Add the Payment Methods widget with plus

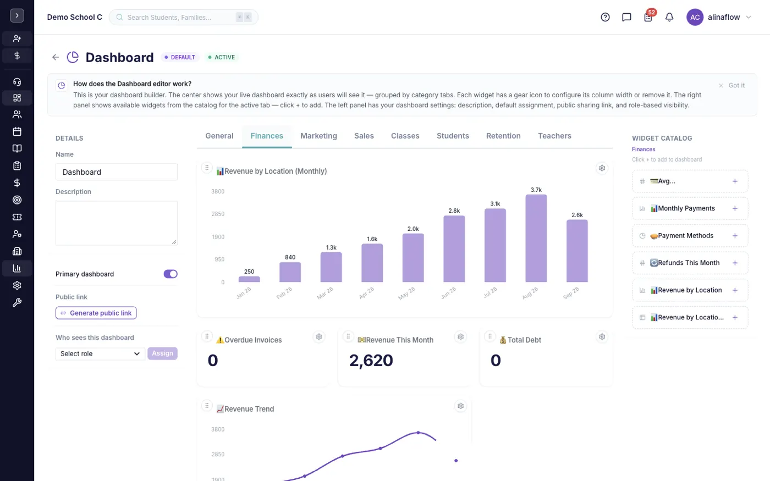735,235
